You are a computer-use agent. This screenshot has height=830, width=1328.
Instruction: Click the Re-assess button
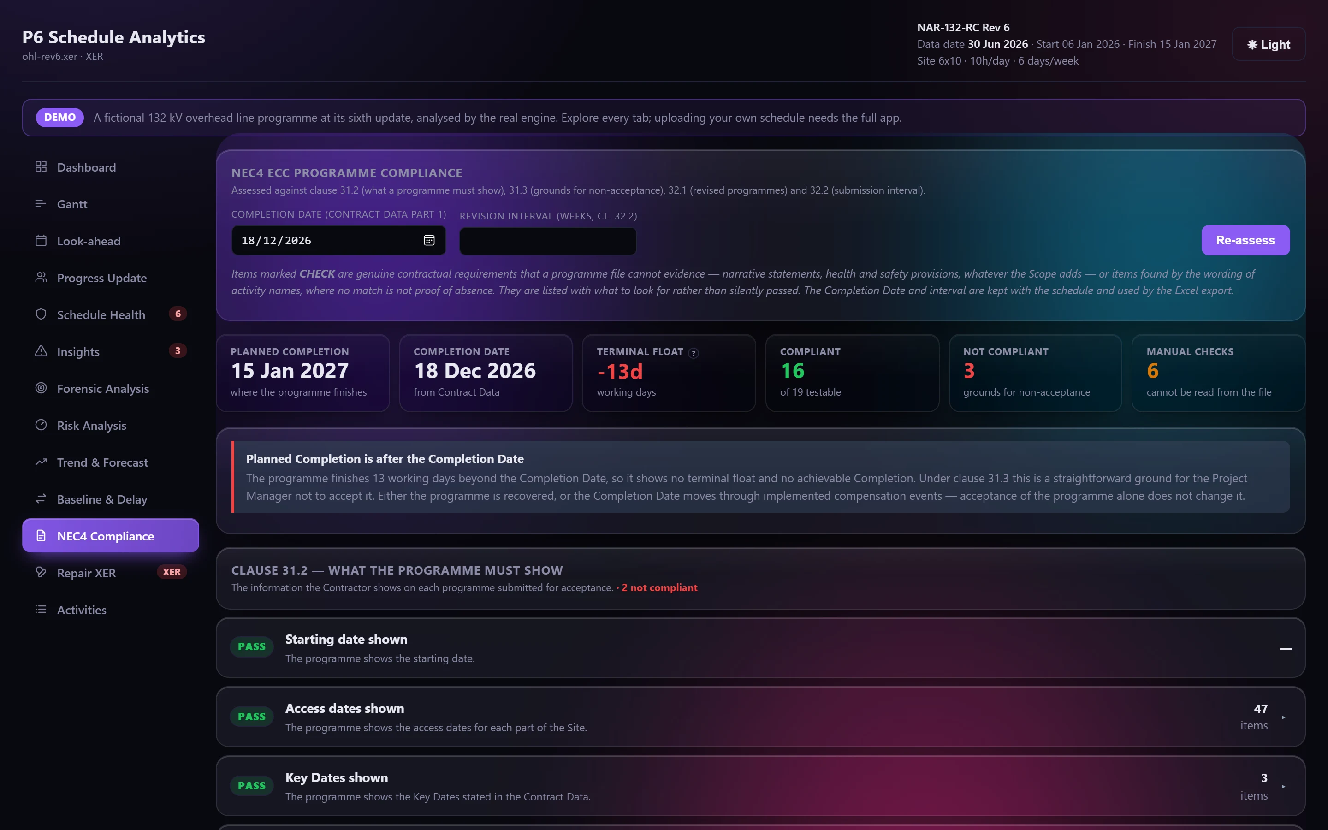click(1245, 240)
